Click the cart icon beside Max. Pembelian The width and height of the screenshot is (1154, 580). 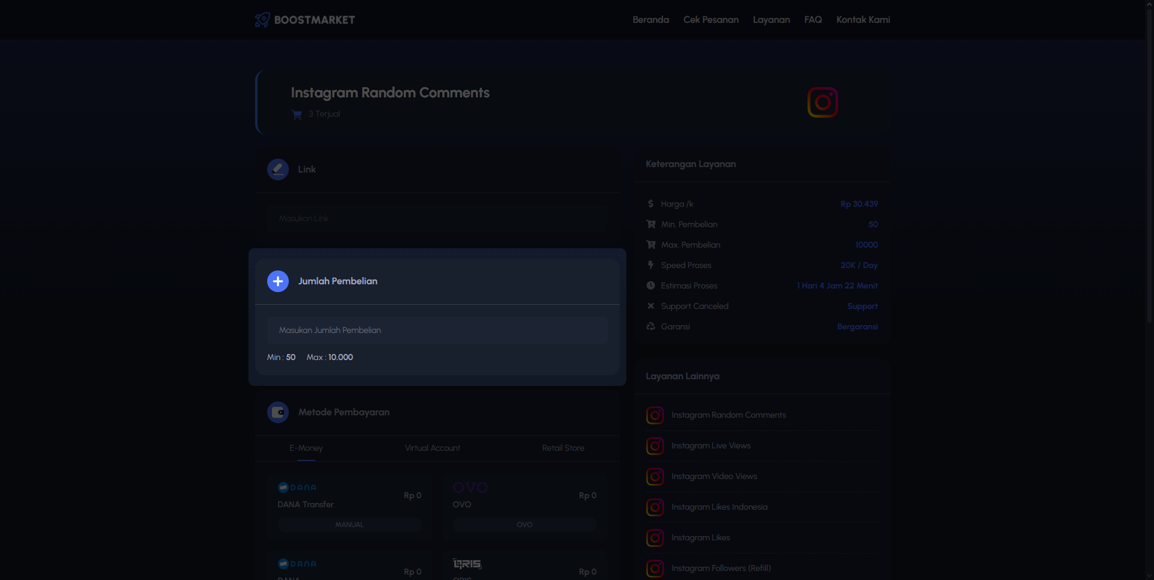[651, 245]
